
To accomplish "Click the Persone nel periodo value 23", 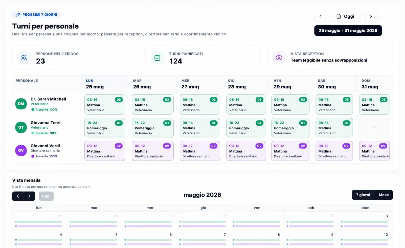I will tap(40, 61).
